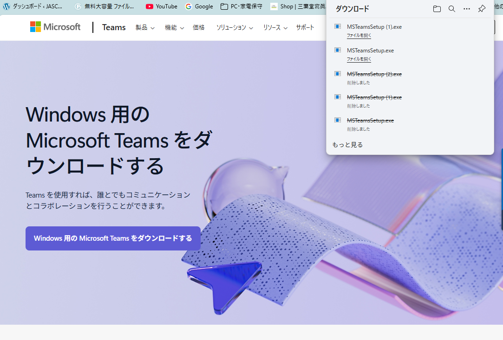Pin the downloads panel
This screenshot has height=340, width=503.
point(482,9)
